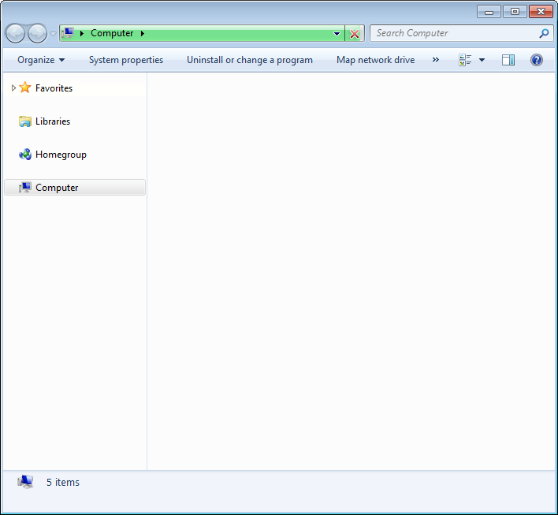Image resolution: width=558 pixels, height=515 pixels.
Task: Click the Back navigation arrow button
Action: click(15, 33)
